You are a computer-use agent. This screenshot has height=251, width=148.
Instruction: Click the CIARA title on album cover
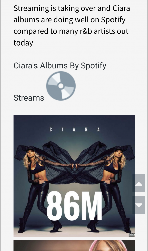pyautogui.click(x=75, y=129)
